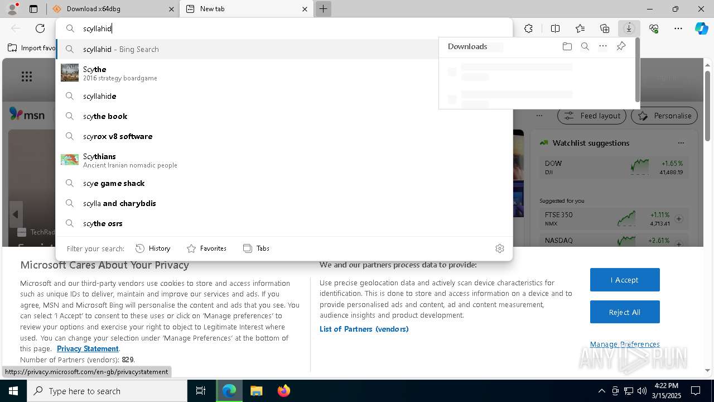
Task: Pick the scylla and charybdis suggestion
Action: pyautogui.click(x=283, y=203)
